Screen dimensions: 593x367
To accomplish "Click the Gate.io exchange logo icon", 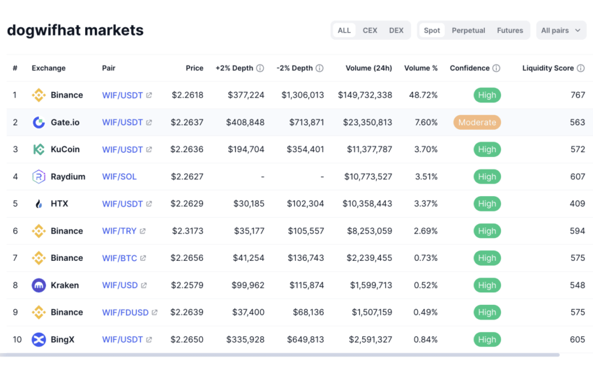I will 39,122.
